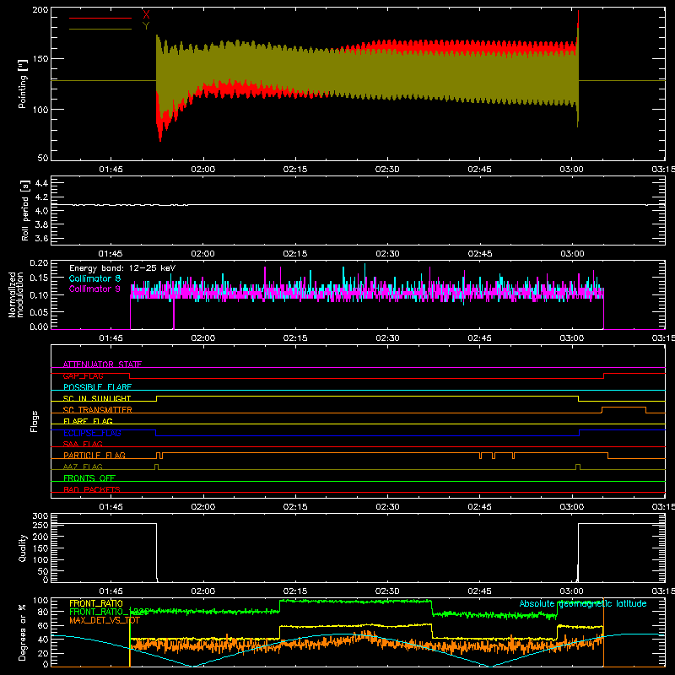Click 02:15 tick label under Pointing plot
Image resolution: width=675 pixels, height=675 pixels.
(x=295, y=170)
